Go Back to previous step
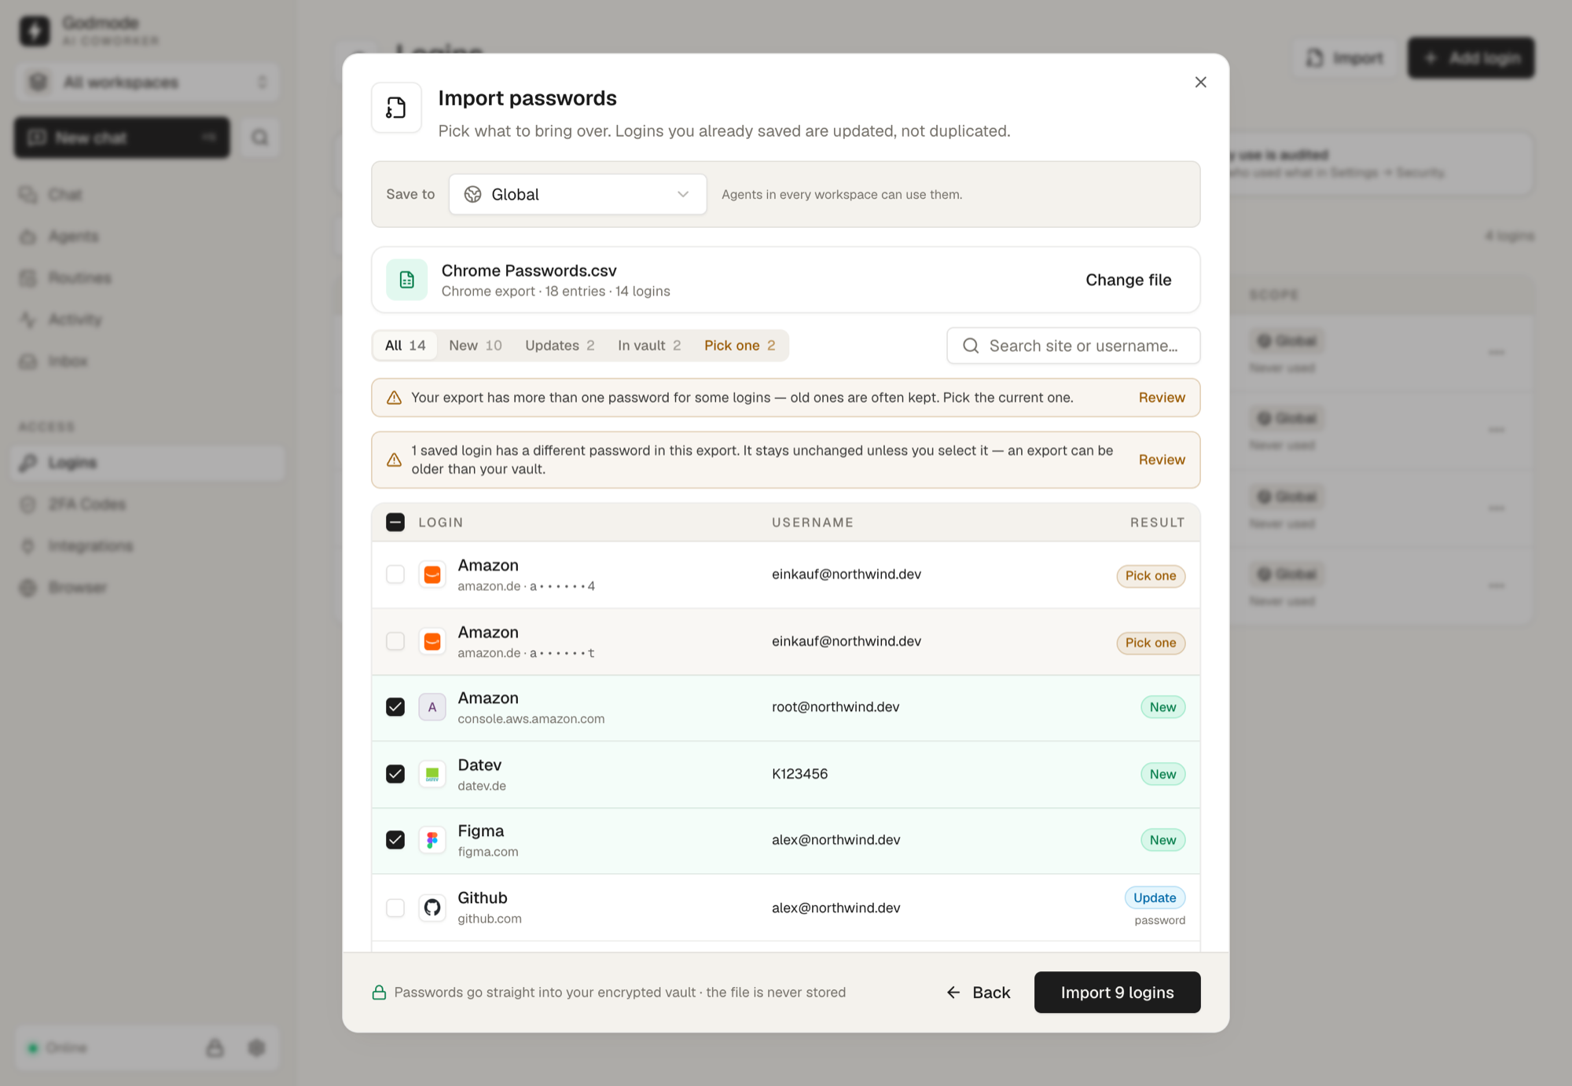This screenshot has height=1086, width=1572. pyautogui.click(x=979, y=992)
